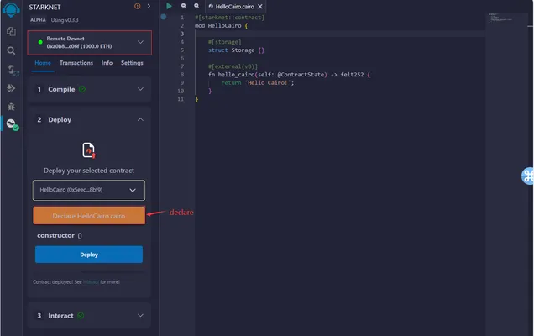Follow the Interact link in deployed message
Viewport: 534px width, 336px height.
pos(91,282)
